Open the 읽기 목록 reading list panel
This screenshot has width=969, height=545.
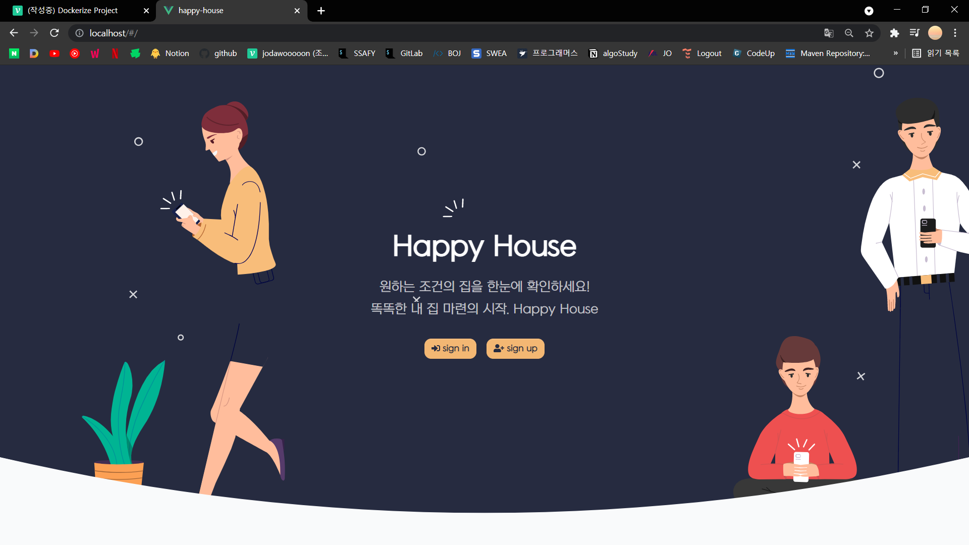[937, 53]
